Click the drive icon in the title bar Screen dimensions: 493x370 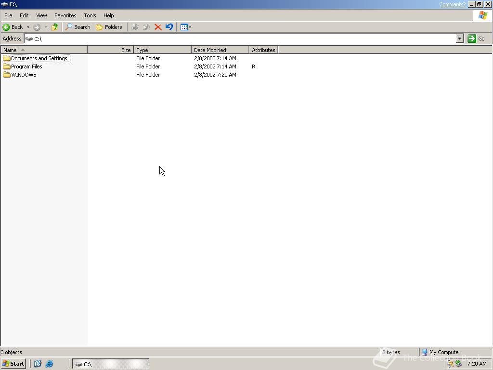click(4, 4)
